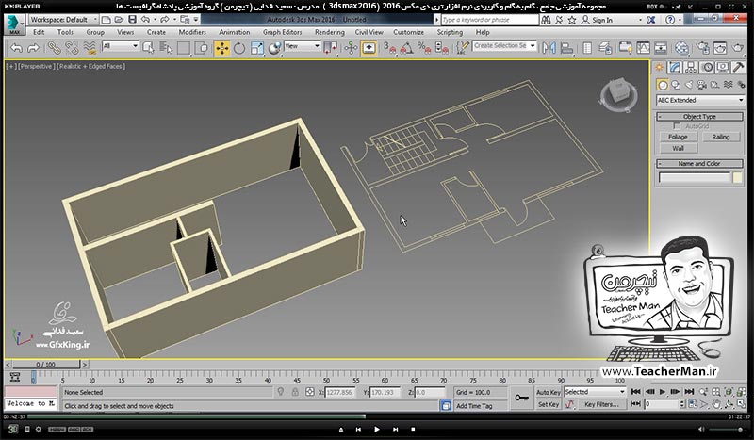Toggle the Percent Snap button
Viewport: 754px width, 440px height.
[x=424, y=48]
